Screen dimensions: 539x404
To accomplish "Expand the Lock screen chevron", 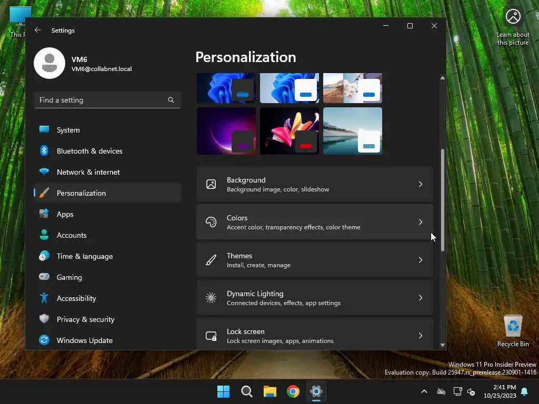I will coord(421,336).
